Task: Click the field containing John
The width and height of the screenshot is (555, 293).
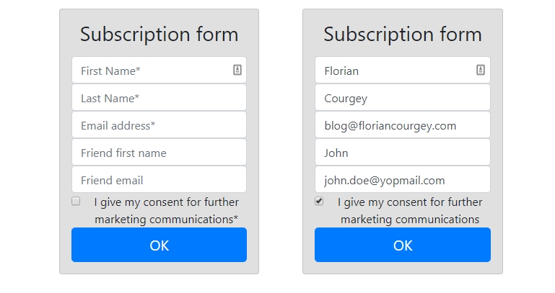Action: 403,153
